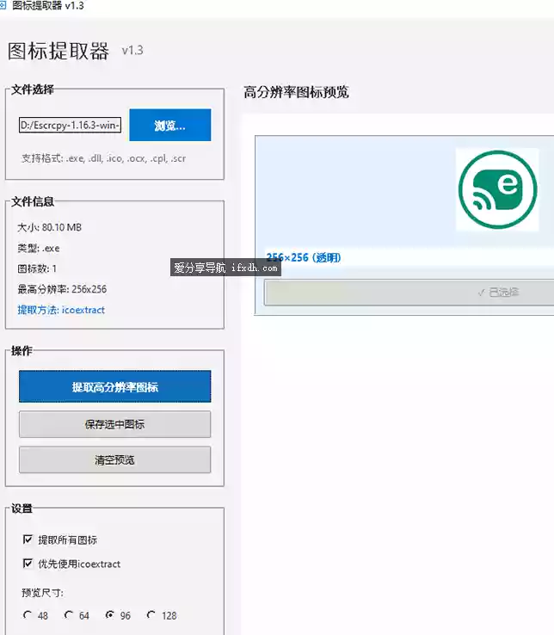Click 保存选中图标 button

click(114, 424)
